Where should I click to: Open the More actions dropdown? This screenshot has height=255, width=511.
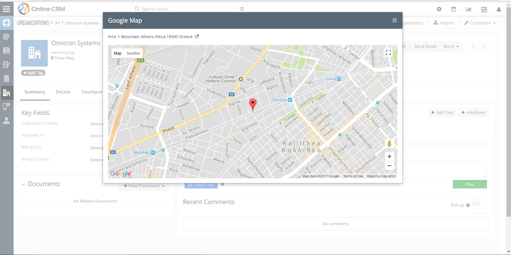pyautogui.click(x=451, y=46)
